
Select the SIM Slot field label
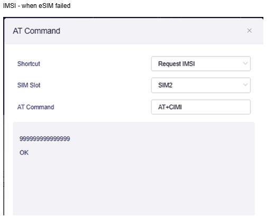[29, 85]
